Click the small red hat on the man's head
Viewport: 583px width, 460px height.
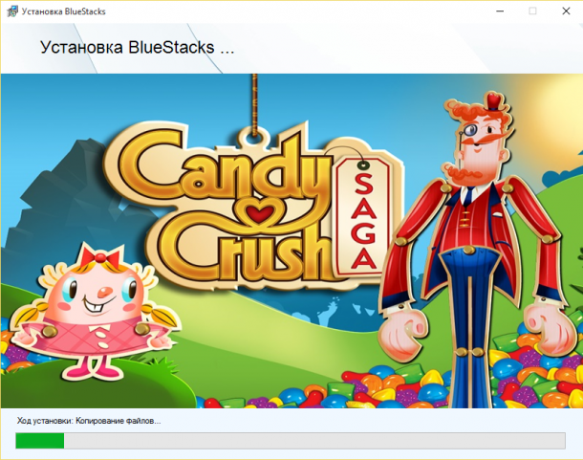point(494,101)
